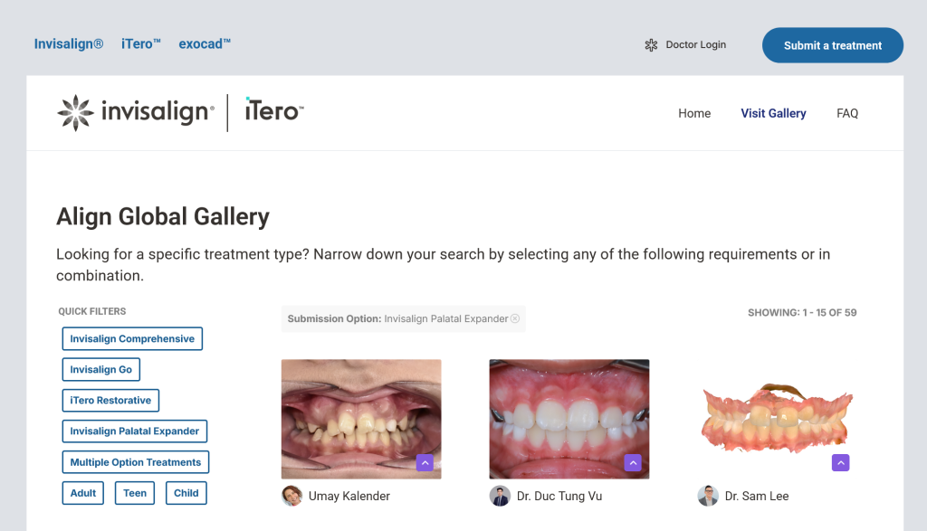Expand the purple chevron on Umay Kalender's photo
The width and height of the screenshot is (927, 531).
[425, 463]
